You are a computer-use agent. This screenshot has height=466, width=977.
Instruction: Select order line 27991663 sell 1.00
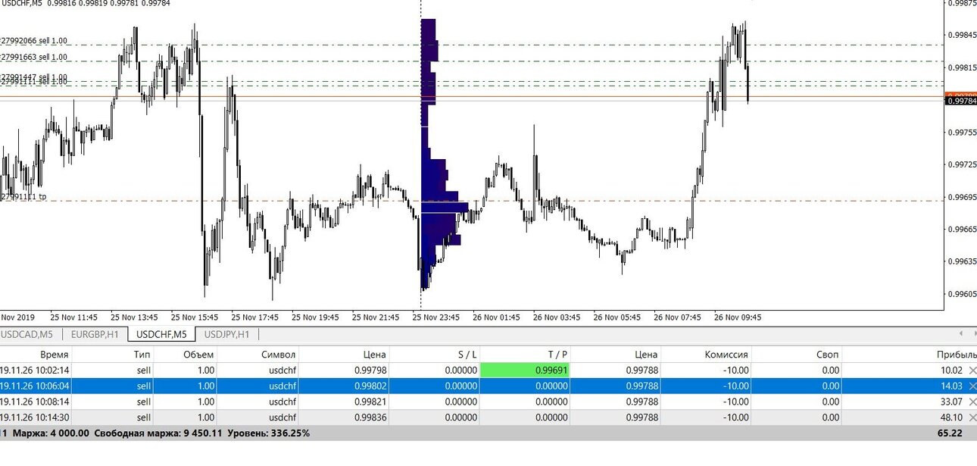34,58
